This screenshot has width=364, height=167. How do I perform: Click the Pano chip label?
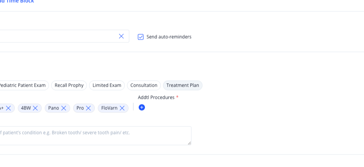click(x=53, y=108)
